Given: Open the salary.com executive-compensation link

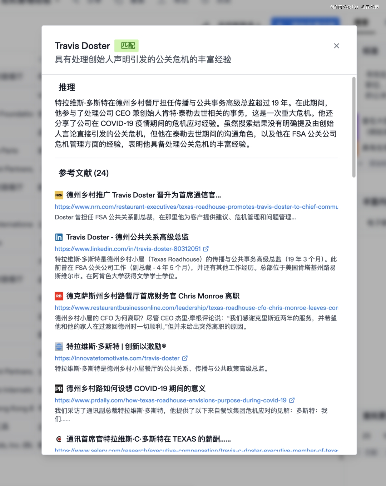Looking at the screenshot, I should (196, 451).
